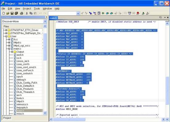Open the Window menu
Screen dimensions: 170x122
(x=47, y=9)
